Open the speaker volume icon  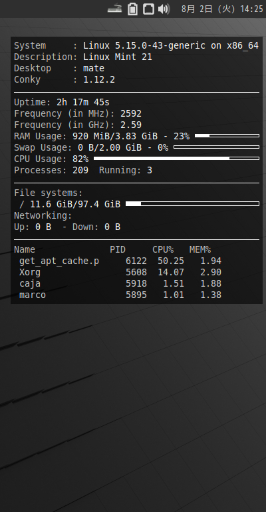164,9
